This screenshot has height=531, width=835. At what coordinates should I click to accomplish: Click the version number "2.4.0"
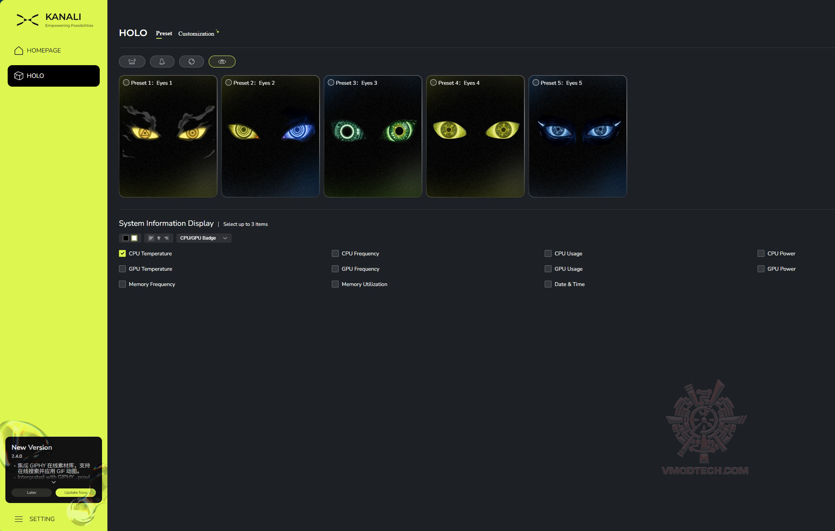tap(17, 456)
